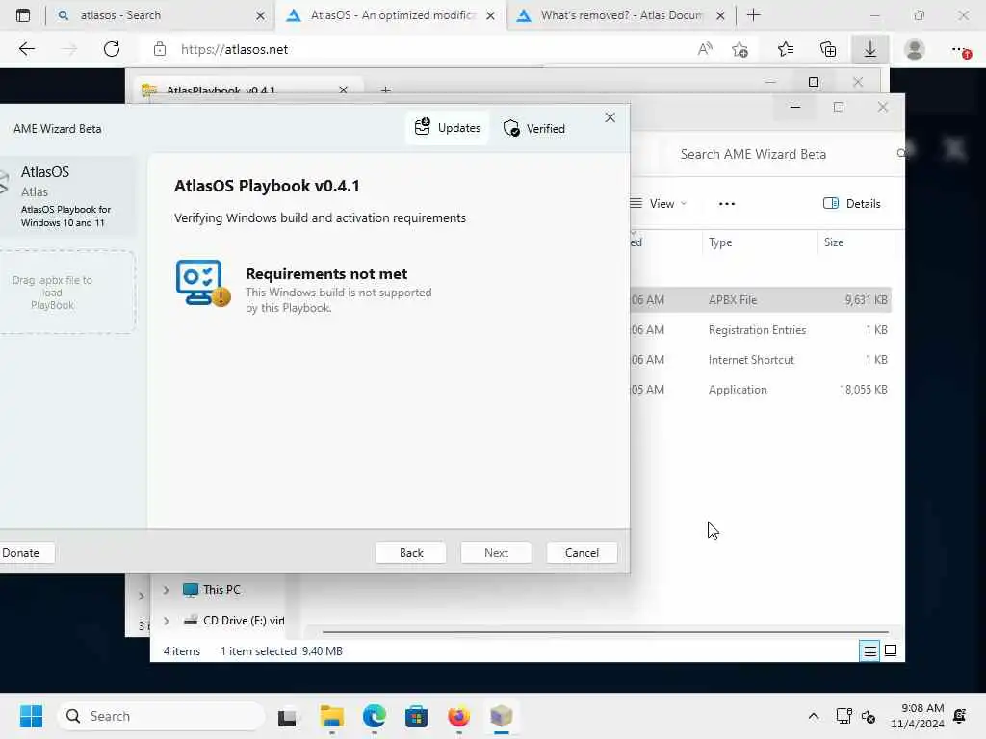Open the Edge profile icon
The height and width of the screenshot is (739, 986).
(915, 49)
